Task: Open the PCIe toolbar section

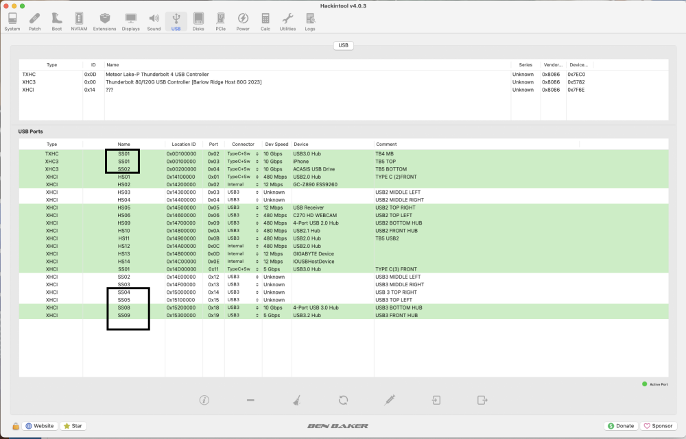Action: point(220,21)
